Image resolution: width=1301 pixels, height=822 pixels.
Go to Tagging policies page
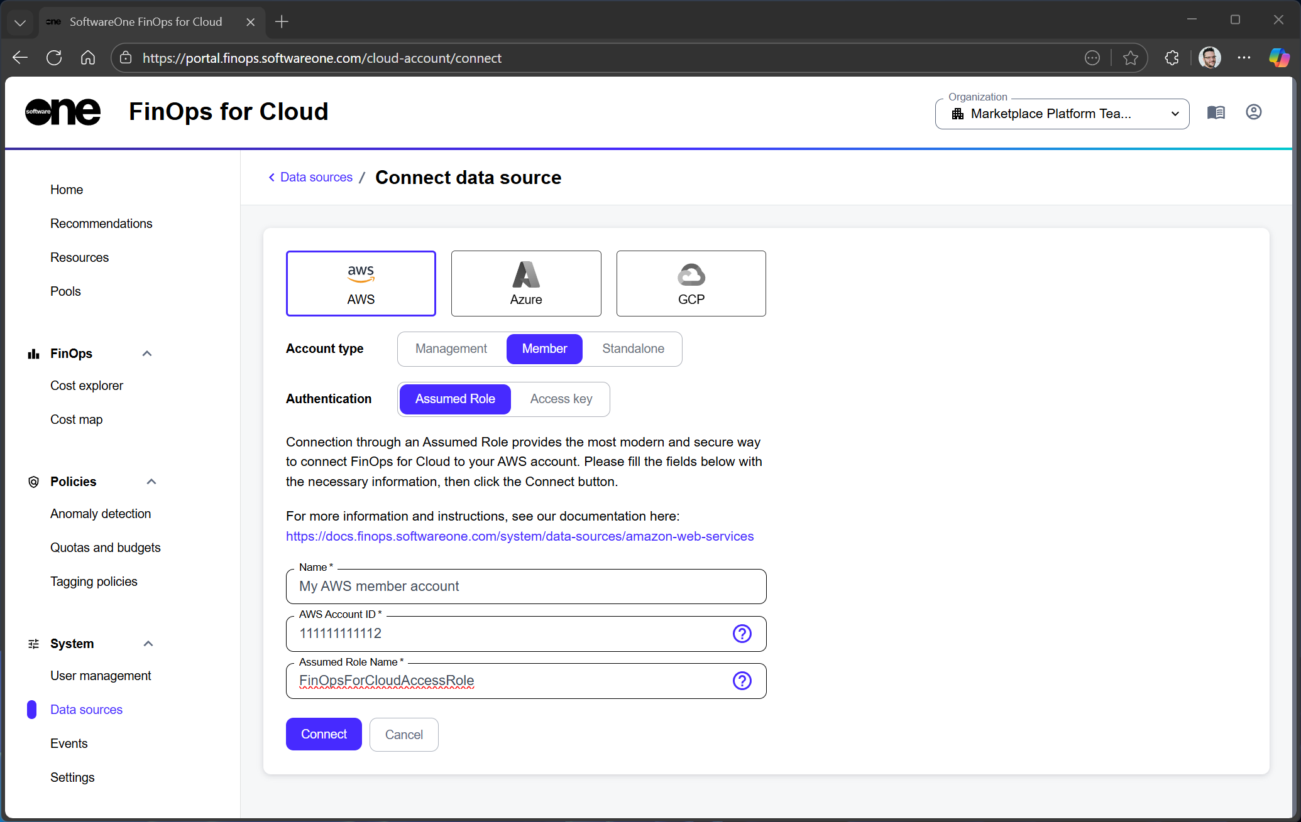(94, 581)
